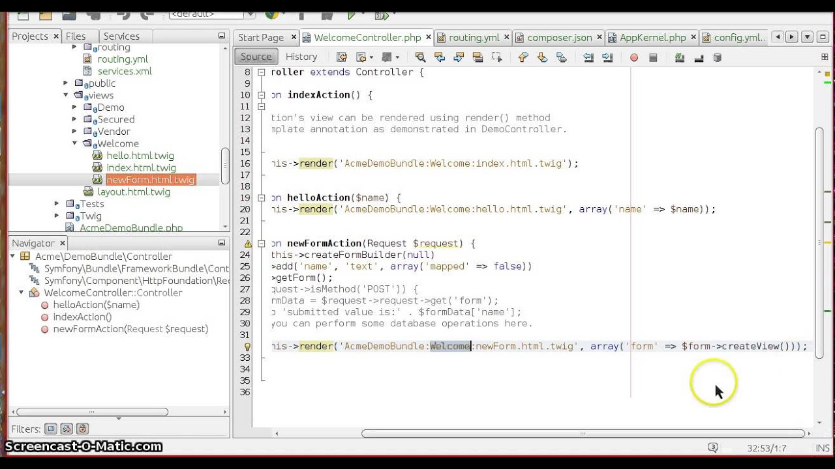The width and height of the screenshot is (835, 469).
Task: Select layout.html.twig file
Action: coord(134,192)
